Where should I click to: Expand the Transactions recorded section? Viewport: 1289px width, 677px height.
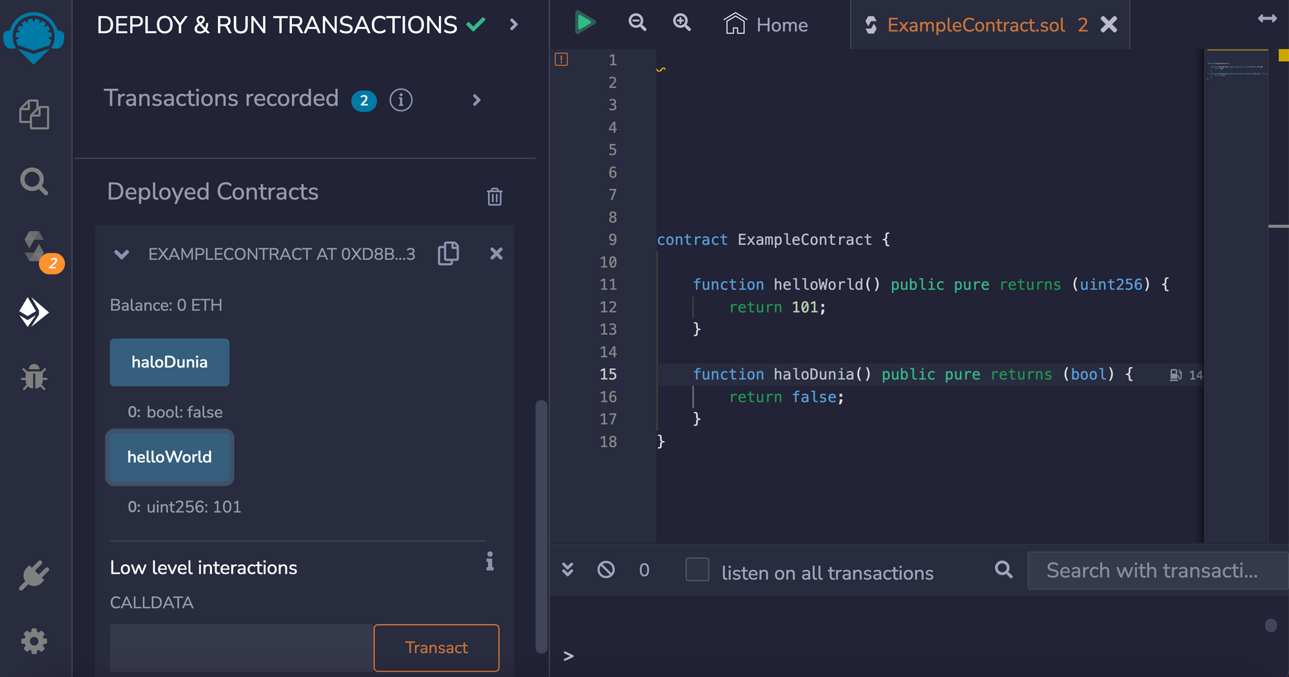coord(476,100)
